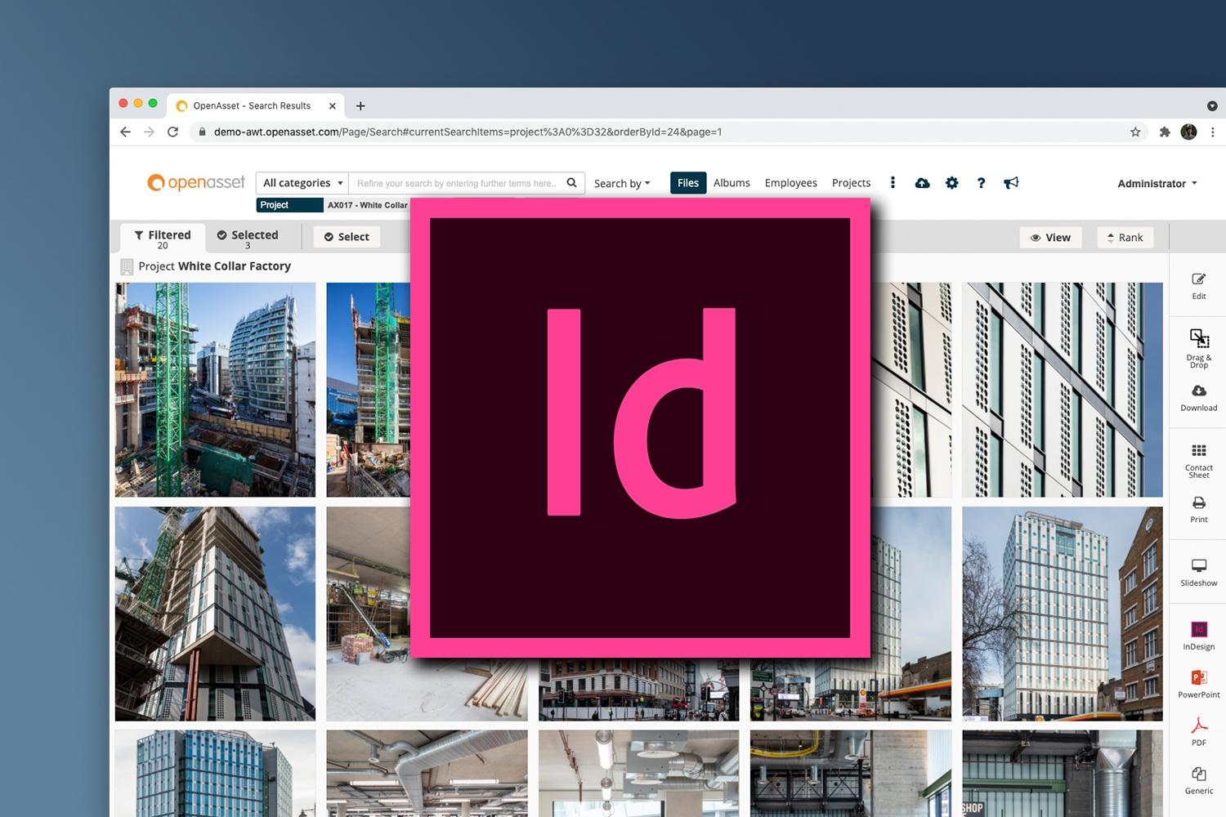Click the megaphone announcements icon
Viewport: 1226px width, 817px height.
point(1011,183)
